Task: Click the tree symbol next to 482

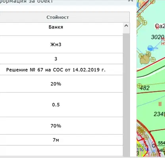Action: [x=139, y=86]
